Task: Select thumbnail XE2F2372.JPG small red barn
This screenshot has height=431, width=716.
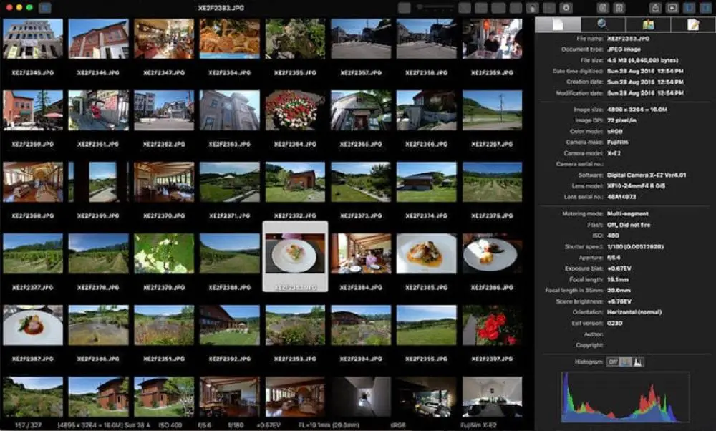Action: coord(295,182)
